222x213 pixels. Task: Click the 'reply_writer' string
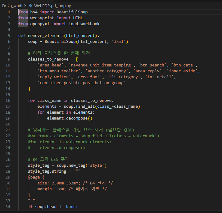pos(54,77)
